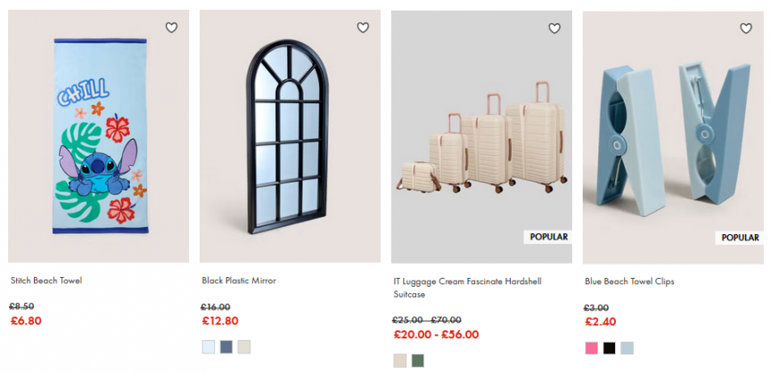View the Black Plastic Mirror image
771x374 pixels.
click(x=290, y=136)
